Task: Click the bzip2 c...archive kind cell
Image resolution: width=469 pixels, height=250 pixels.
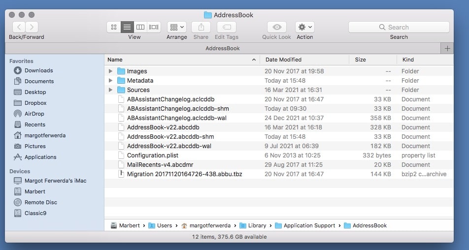Action: click(x=424, y=174)
